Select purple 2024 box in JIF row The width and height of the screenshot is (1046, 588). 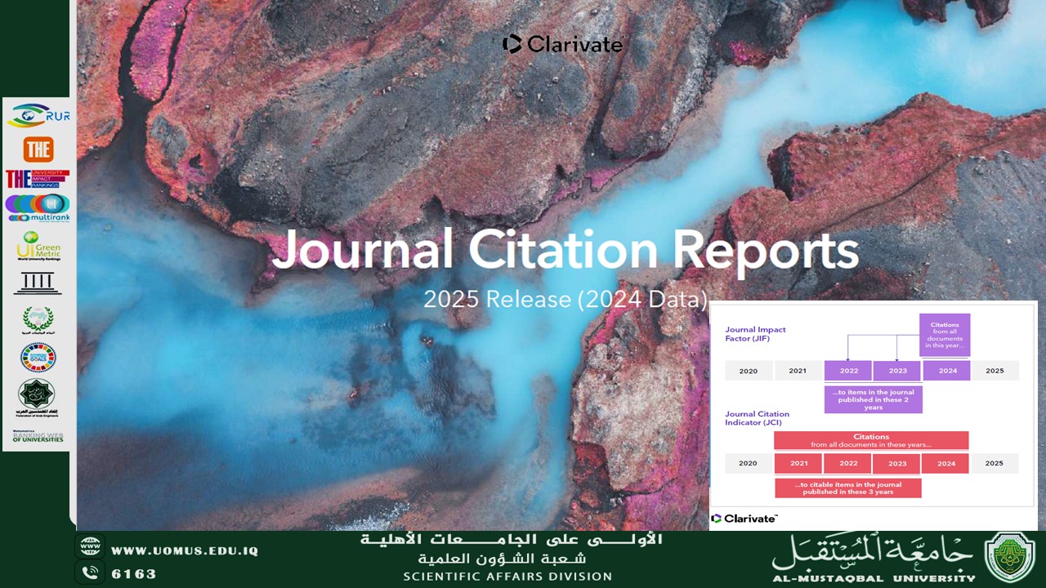coord(946,371)
